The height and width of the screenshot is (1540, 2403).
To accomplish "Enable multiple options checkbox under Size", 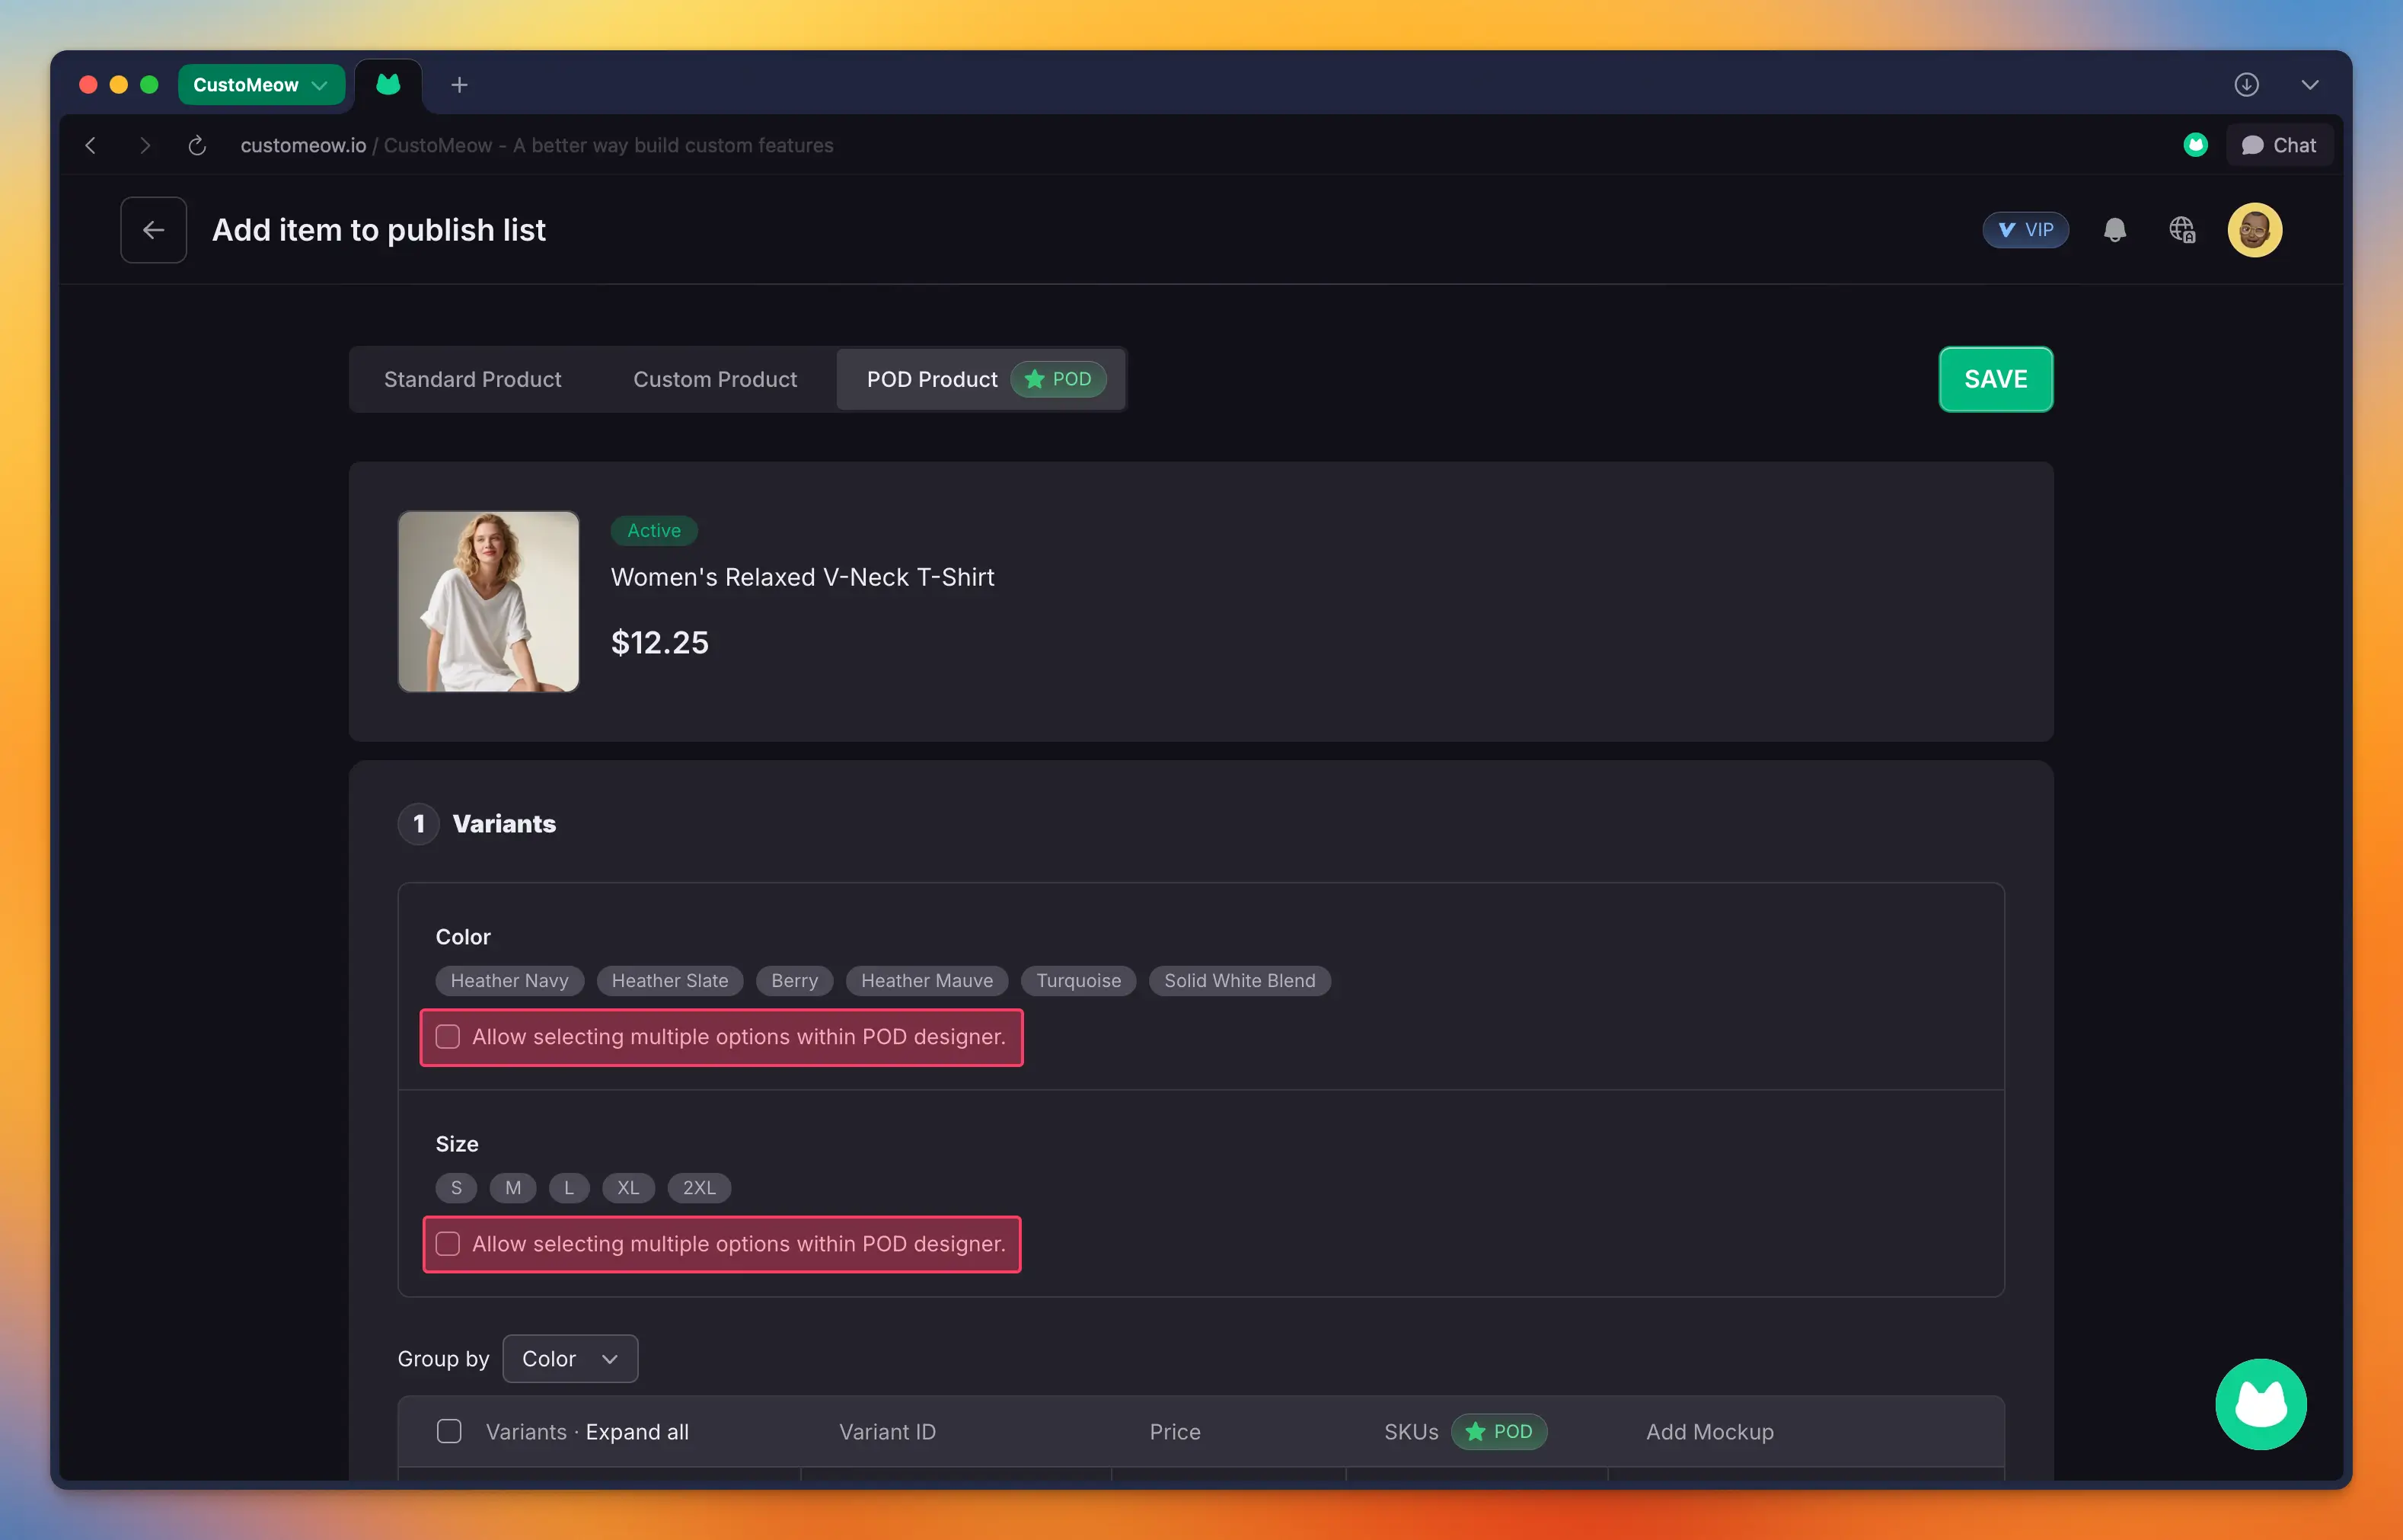I will pyautogui.click(x=448, y=1244).
